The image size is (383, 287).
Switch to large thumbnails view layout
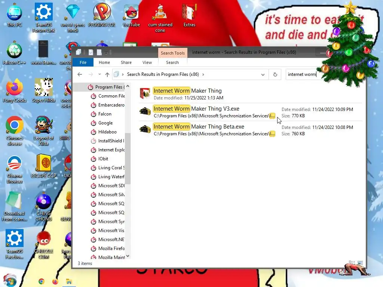point(360,263)
